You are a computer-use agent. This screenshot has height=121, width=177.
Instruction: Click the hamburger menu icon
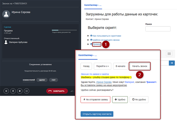coord(169,53)
